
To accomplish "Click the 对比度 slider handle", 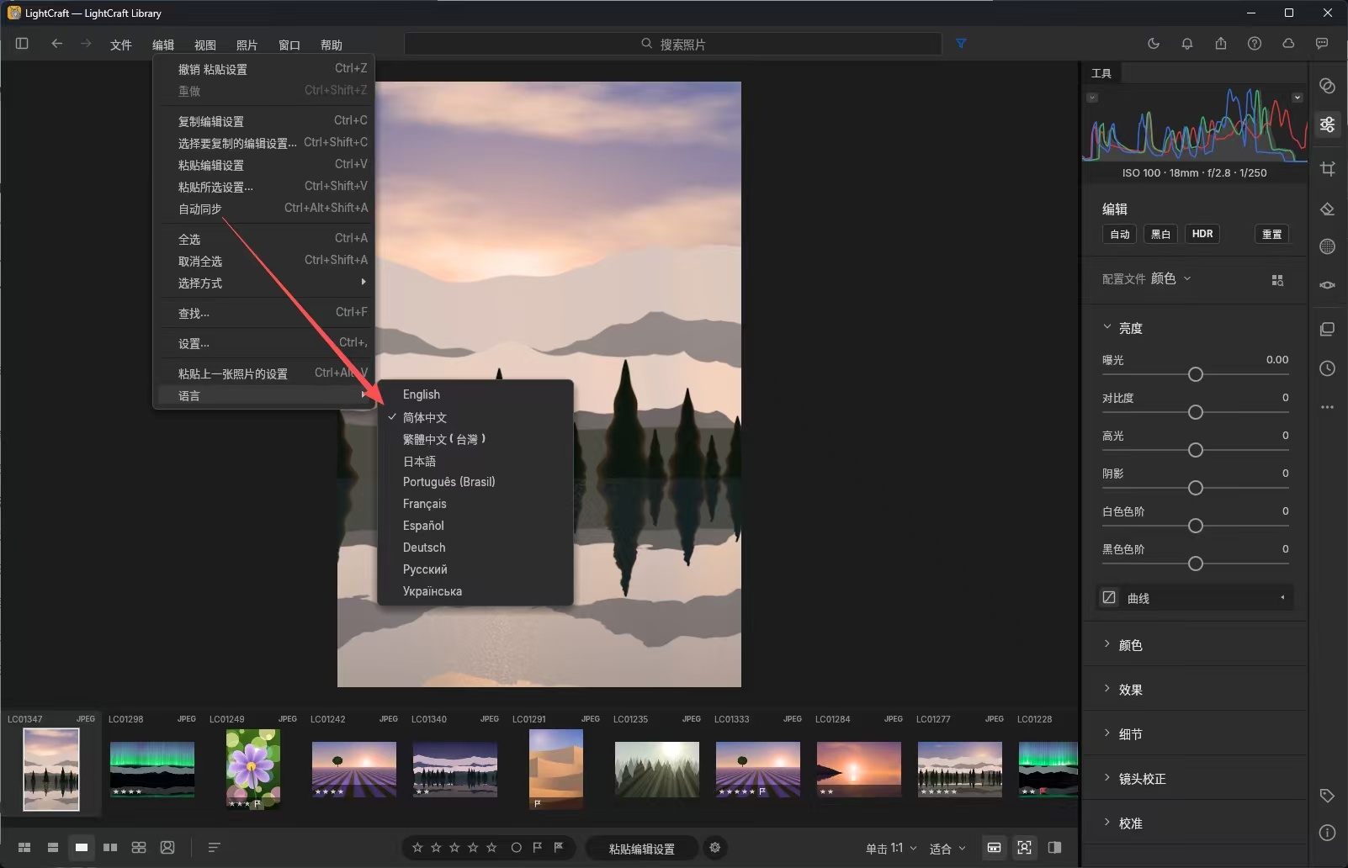I will coord(1195,412).
